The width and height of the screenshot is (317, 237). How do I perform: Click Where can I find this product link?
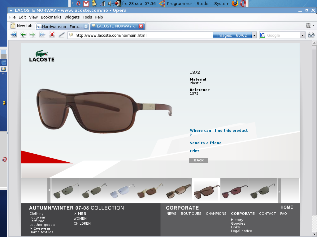[219, 133]
